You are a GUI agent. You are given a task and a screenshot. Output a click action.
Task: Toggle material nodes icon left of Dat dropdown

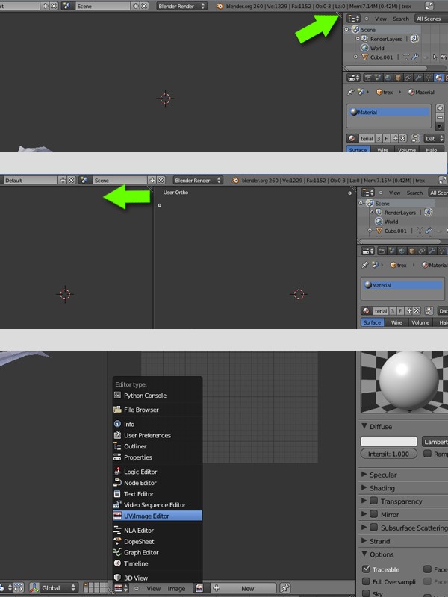pyautogui.click(x=415, y=138)
